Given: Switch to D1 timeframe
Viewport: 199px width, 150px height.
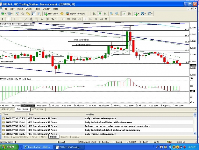Looking at the screenshot, I should point(96,19).
